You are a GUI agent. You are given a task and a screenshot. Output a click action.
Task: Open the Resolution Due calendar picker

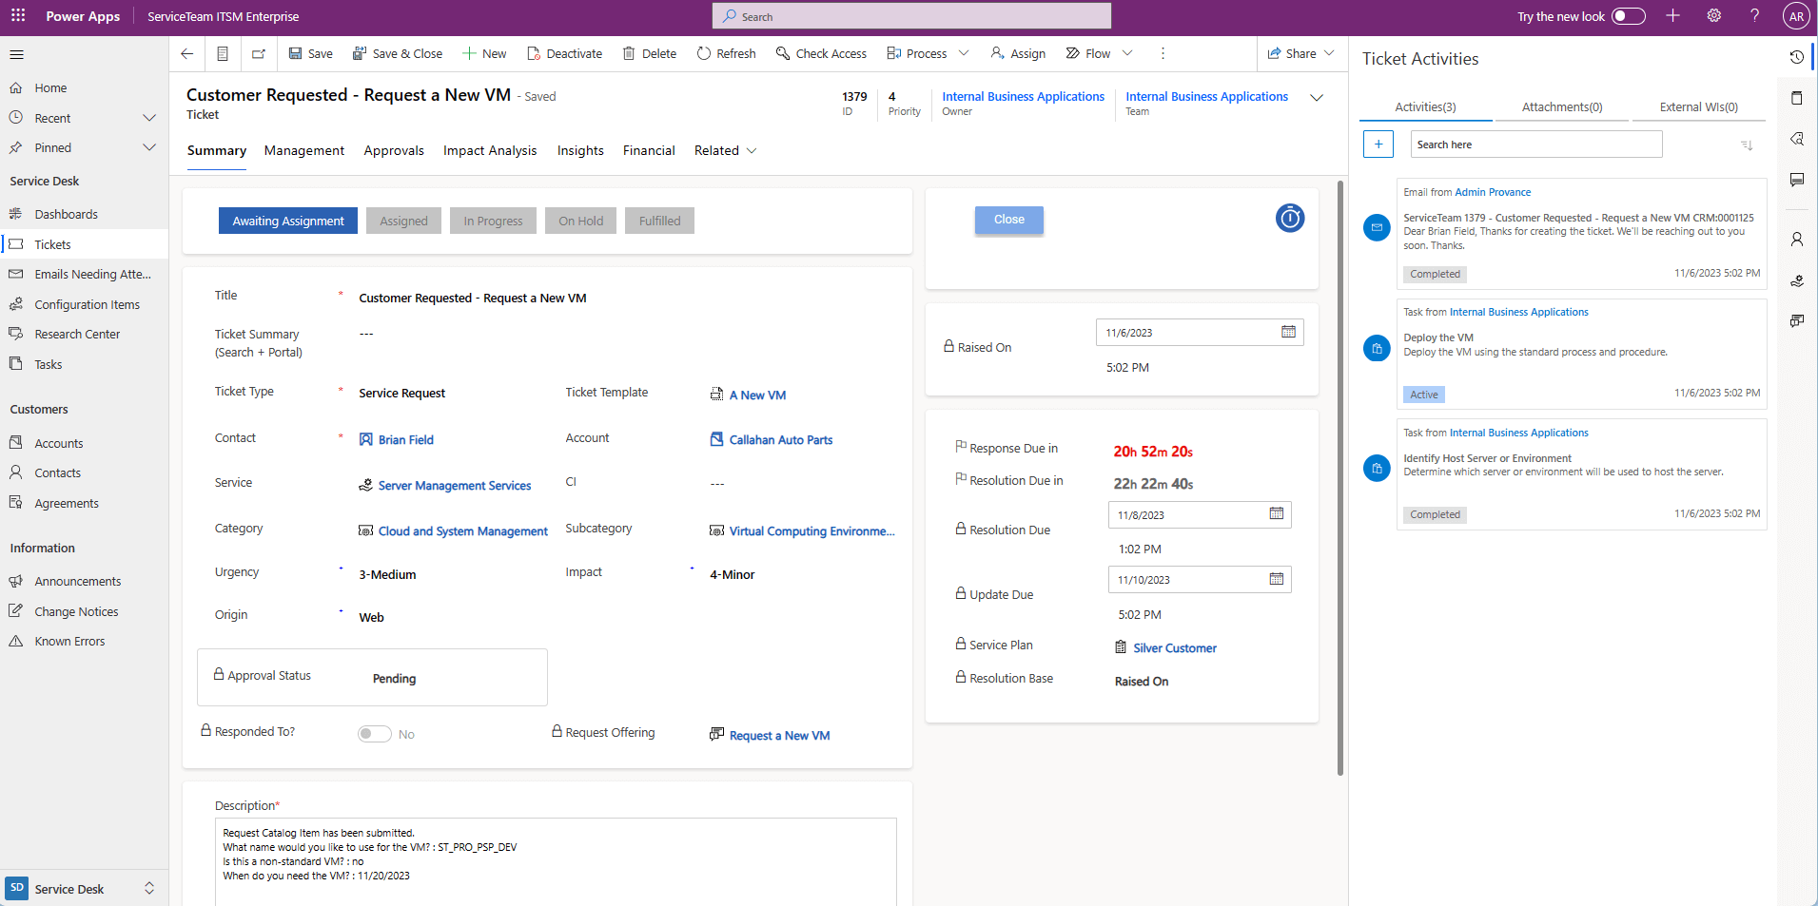coord(1277,513)
